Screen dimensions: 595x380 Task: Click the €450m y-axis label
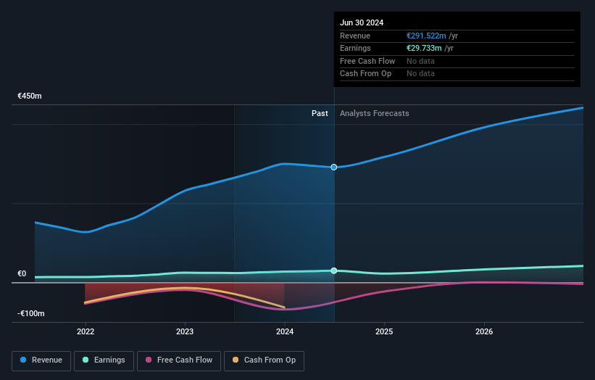30,96
